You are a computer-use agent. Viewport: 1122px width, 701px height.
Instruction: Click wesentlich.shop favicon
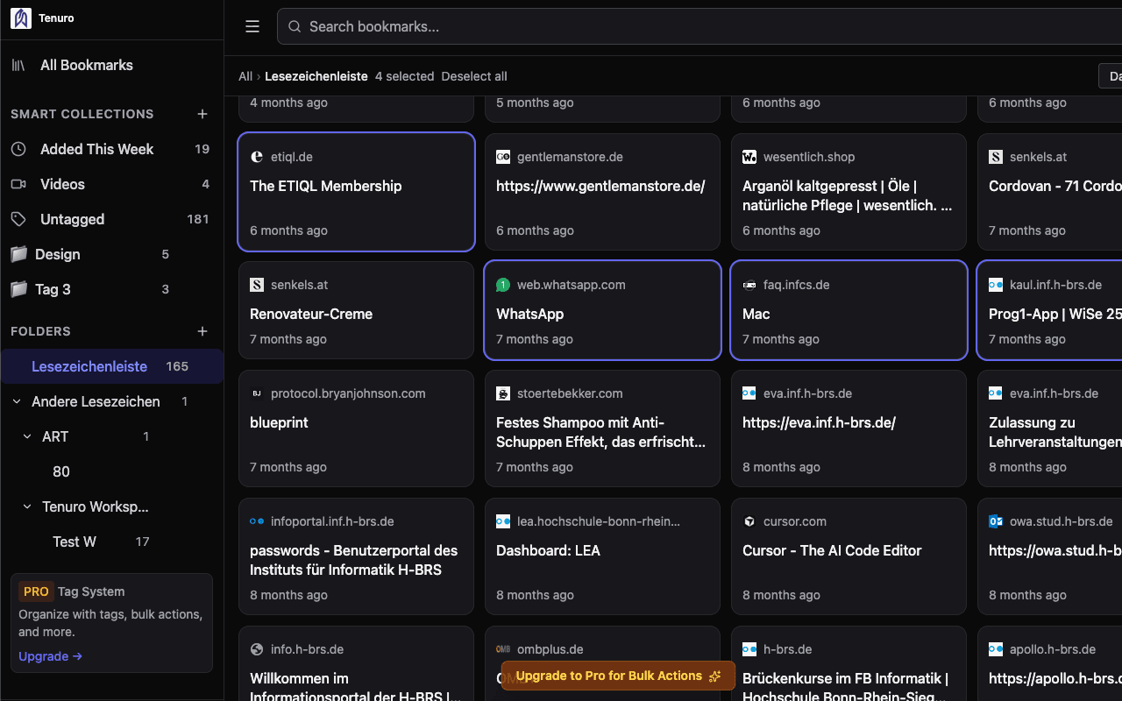pos(749,157)
